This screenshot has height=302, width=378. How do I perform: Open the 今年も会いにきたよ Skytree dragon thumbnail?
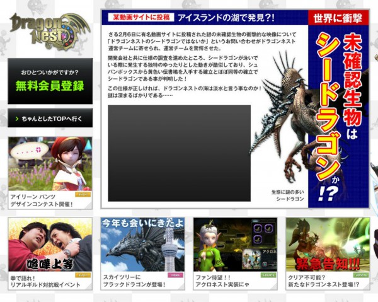click(143, 245)
